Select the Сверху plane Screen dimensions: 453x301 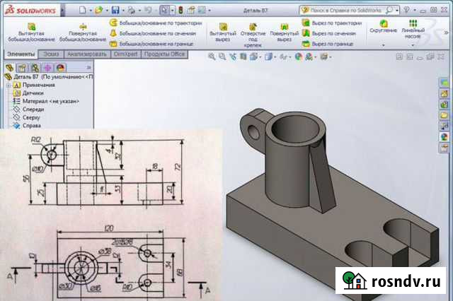27,117
